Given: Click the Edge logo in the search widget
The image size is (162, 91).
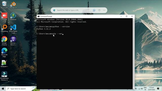Looking at the screenshot, I should pos(54,10).
